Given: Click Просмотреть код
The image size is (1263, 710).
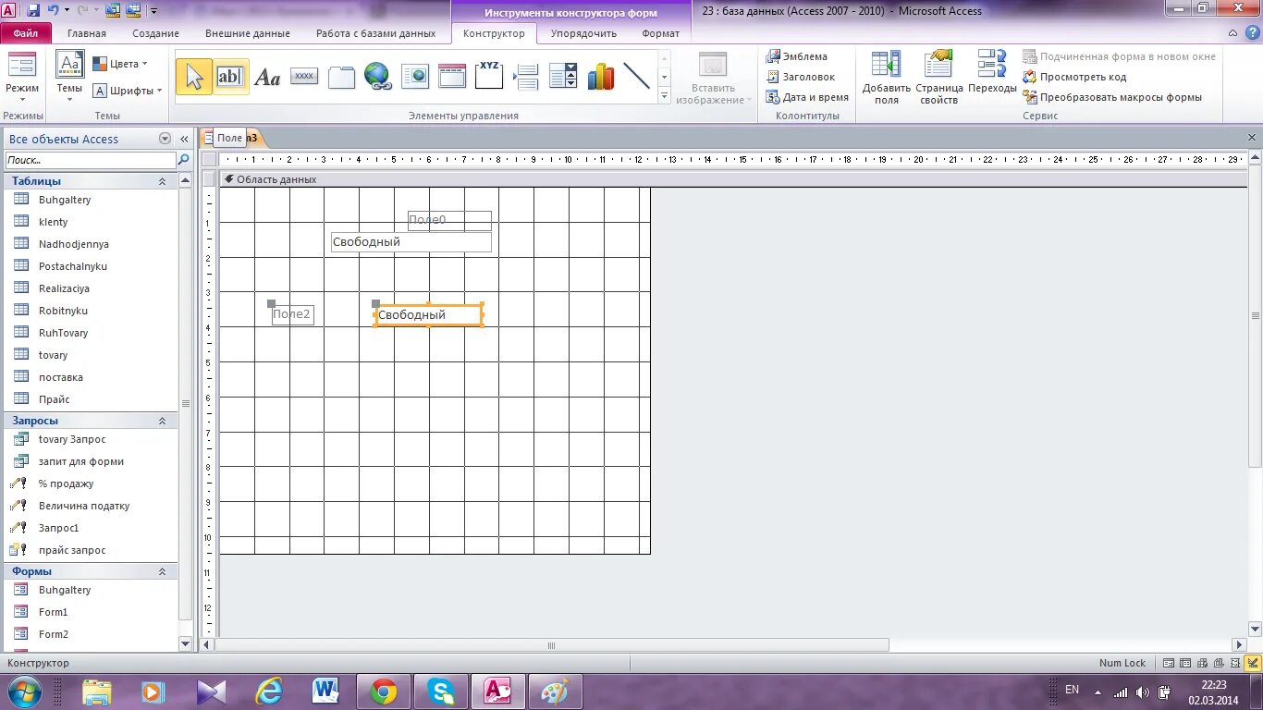Looking at the screenshot, I should coord(1074,77).
